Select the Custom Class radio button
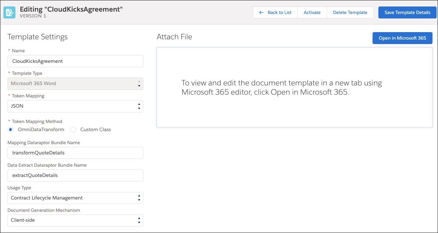The height and width of the screenshot is (233, 438). [73, 129]
